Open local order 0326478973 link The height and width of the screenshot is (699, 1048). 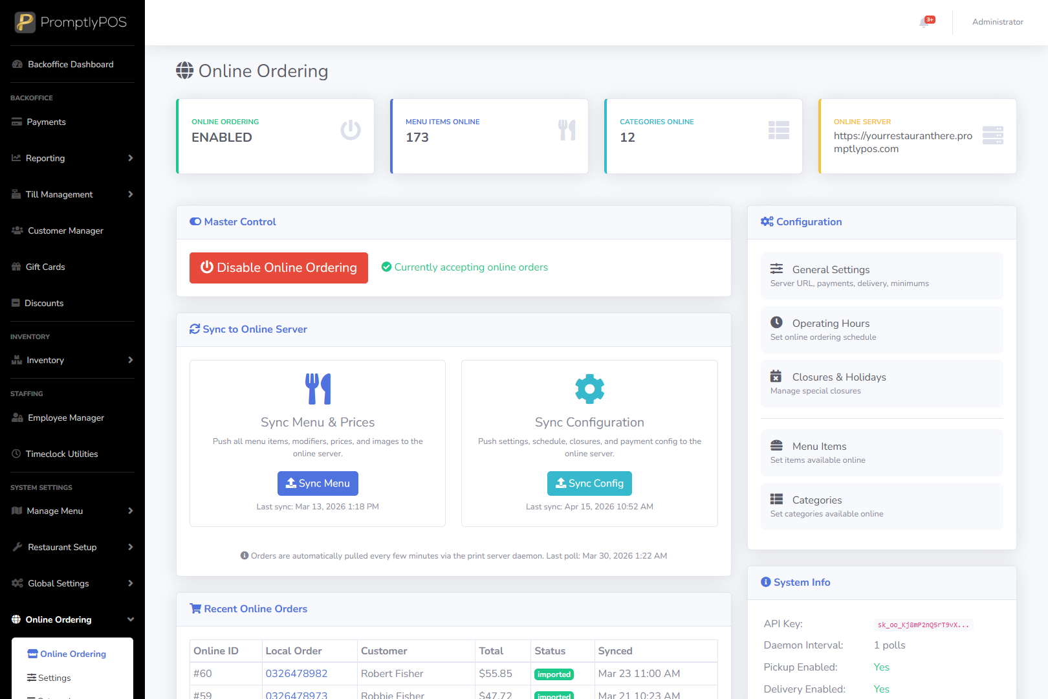point(296,696)
